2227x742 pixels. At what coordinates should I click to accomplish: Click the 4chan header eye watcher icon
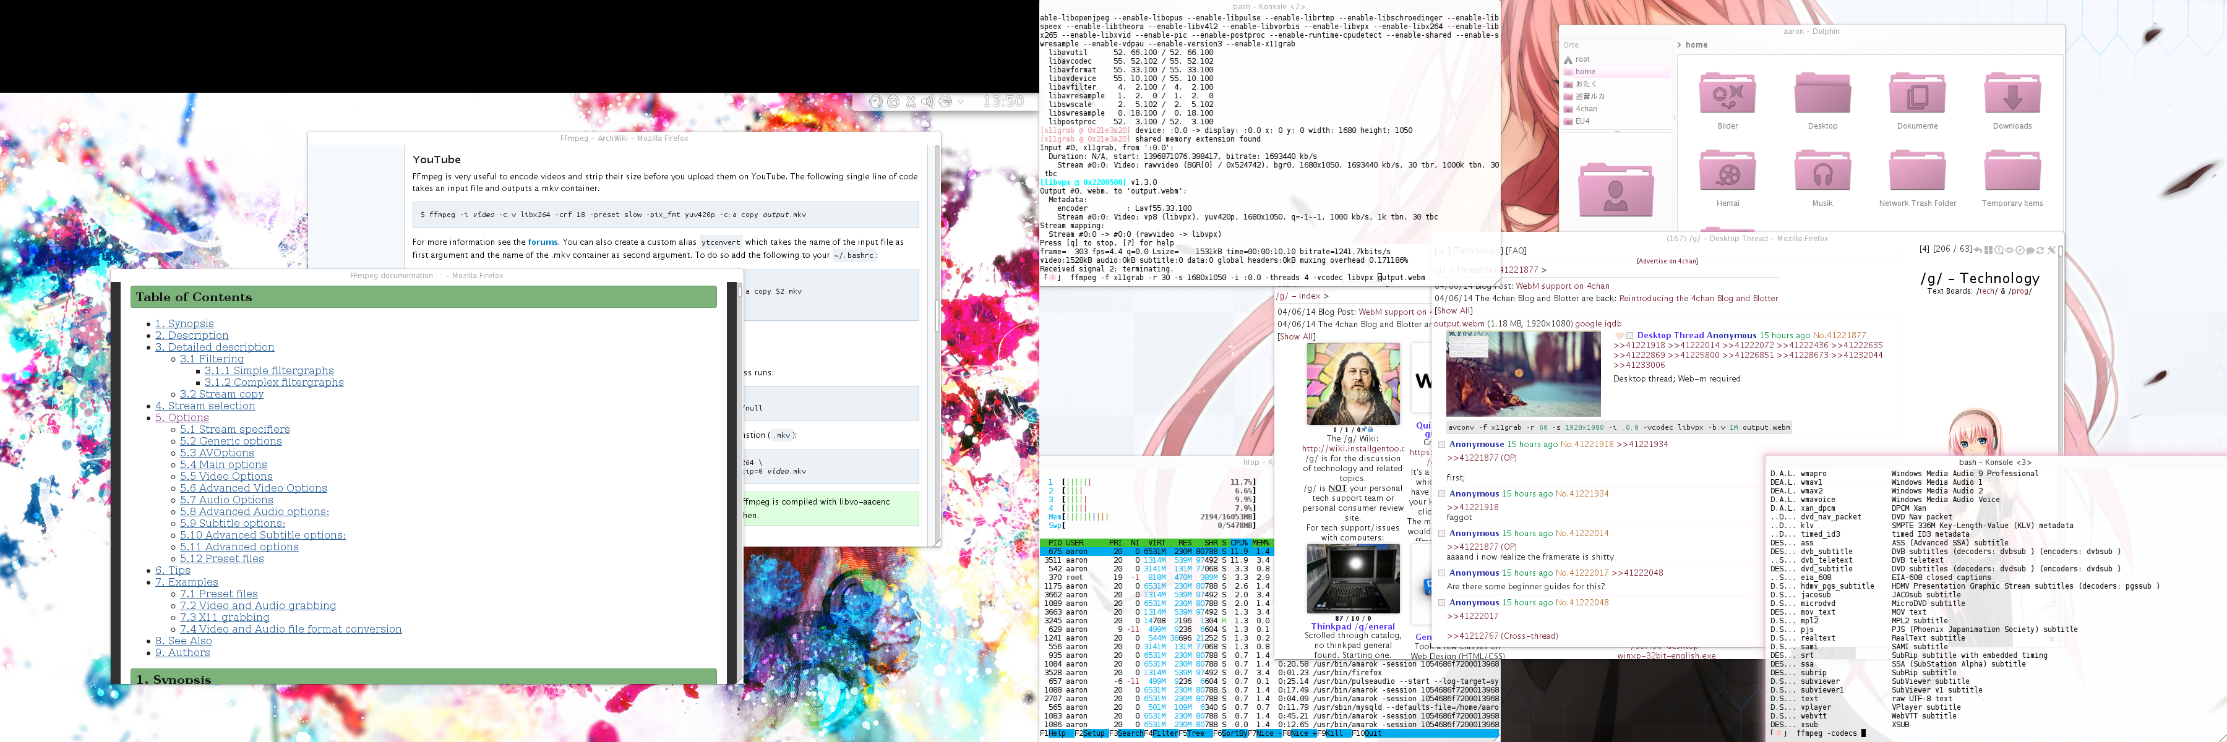(x=2010, y=250)
